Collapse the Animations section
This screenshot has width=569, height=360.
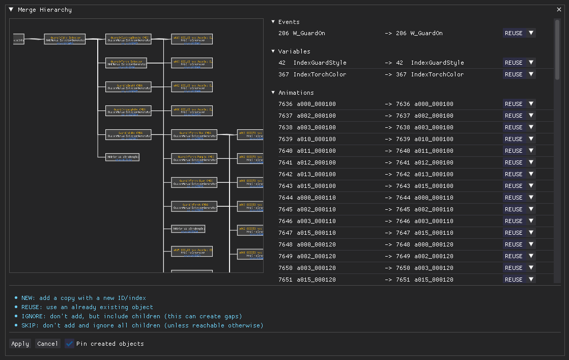tap(273, 93)
